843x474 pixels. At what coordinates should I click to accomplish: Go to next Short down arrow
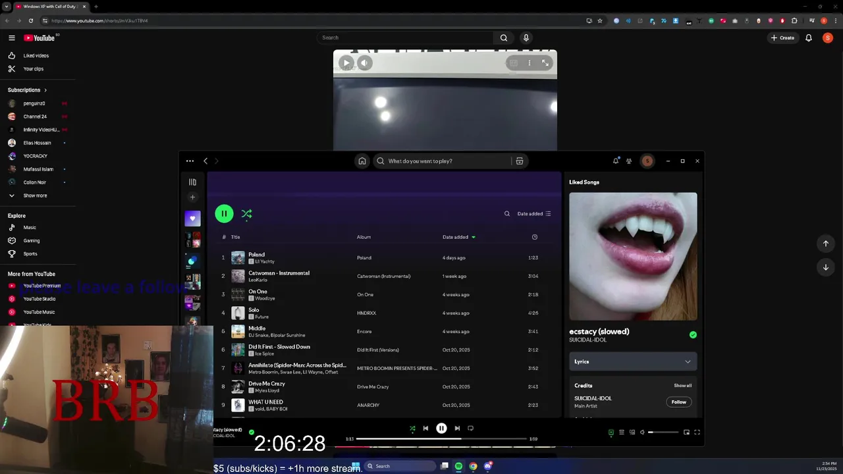[x=826, y=267]
